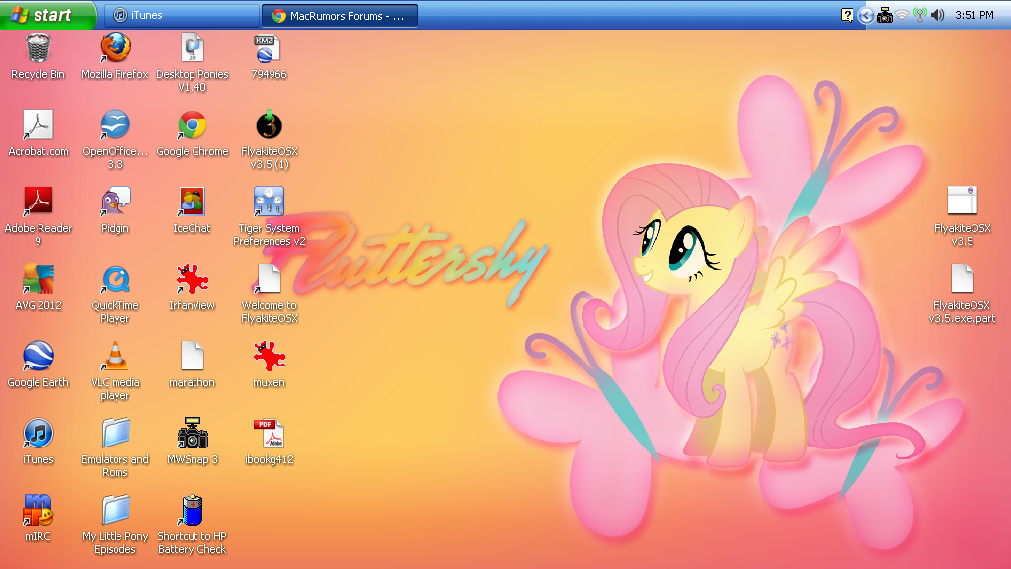Screen dimensions: 1011x569
Task: Open the volume speaker tray icon
Action: click(938, 15)
